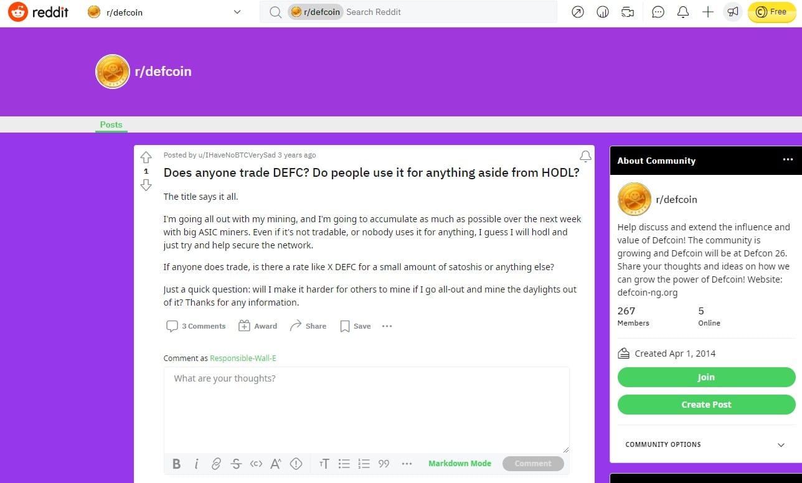This screenshot has height=483, width=802.
Task: Open the top chart icon in header
Action: (603, 12)
